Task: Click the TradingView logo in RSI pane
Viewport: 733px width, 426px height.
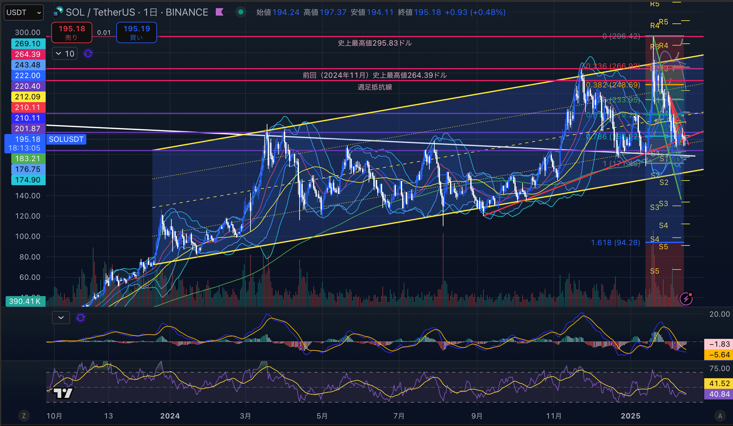Action: coord(63,393)
